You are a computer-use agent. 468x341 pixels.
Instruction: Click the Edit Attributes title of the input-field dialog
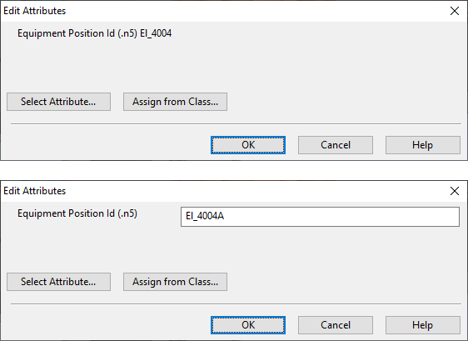point(35,191)
